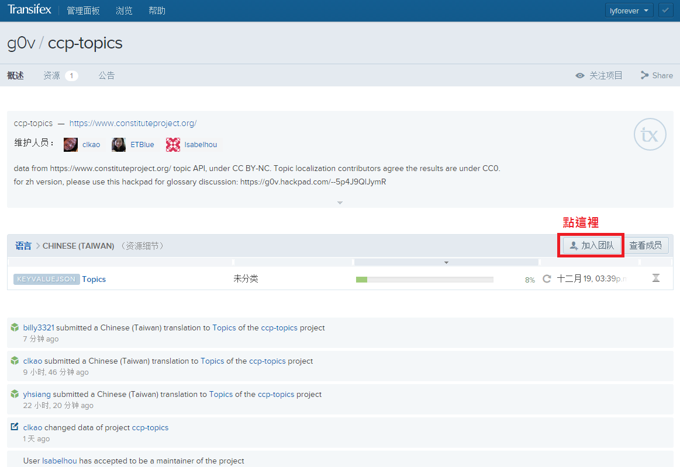
Task: Click the checkmark icon in top bar
Action: (x=665, y=11)
